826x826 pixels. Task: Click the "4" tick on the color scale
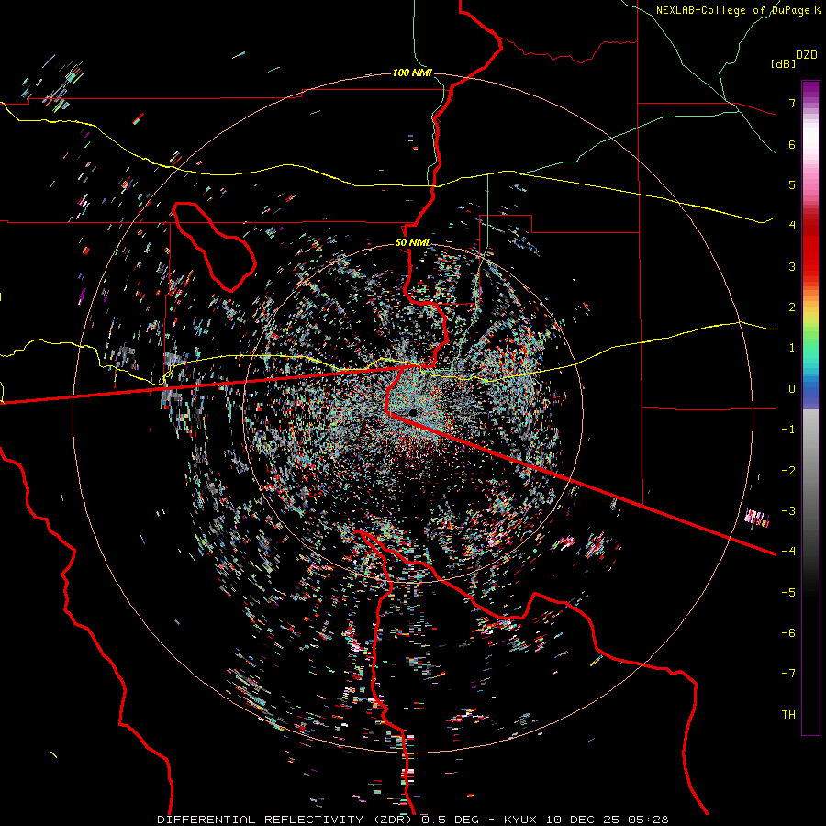point(792,226)
